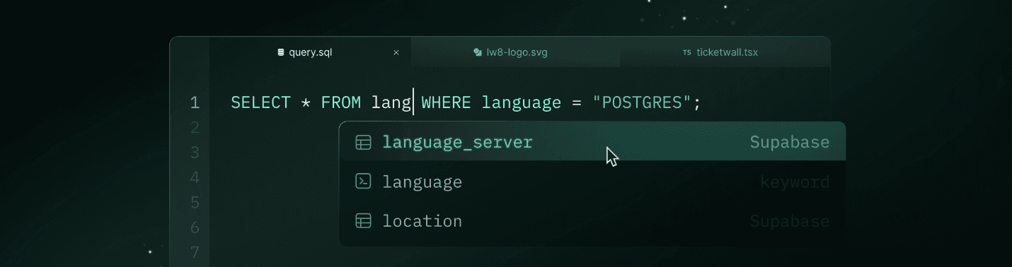1012x267 pixels.
Task: Open the lw8-logo.svg tab
Action: (x=516, y=52)
